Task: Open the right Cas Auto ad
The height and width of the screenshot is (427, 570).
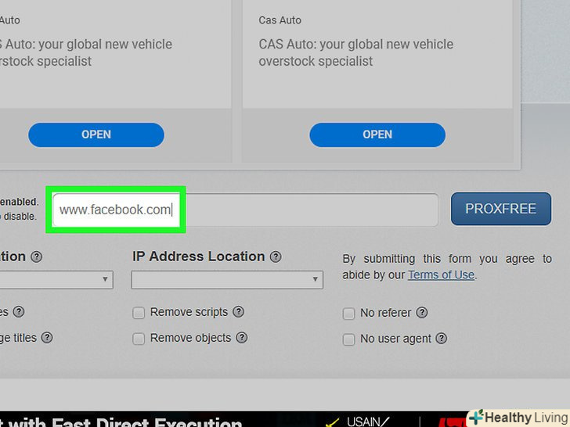Action: (x=377, y=135)
